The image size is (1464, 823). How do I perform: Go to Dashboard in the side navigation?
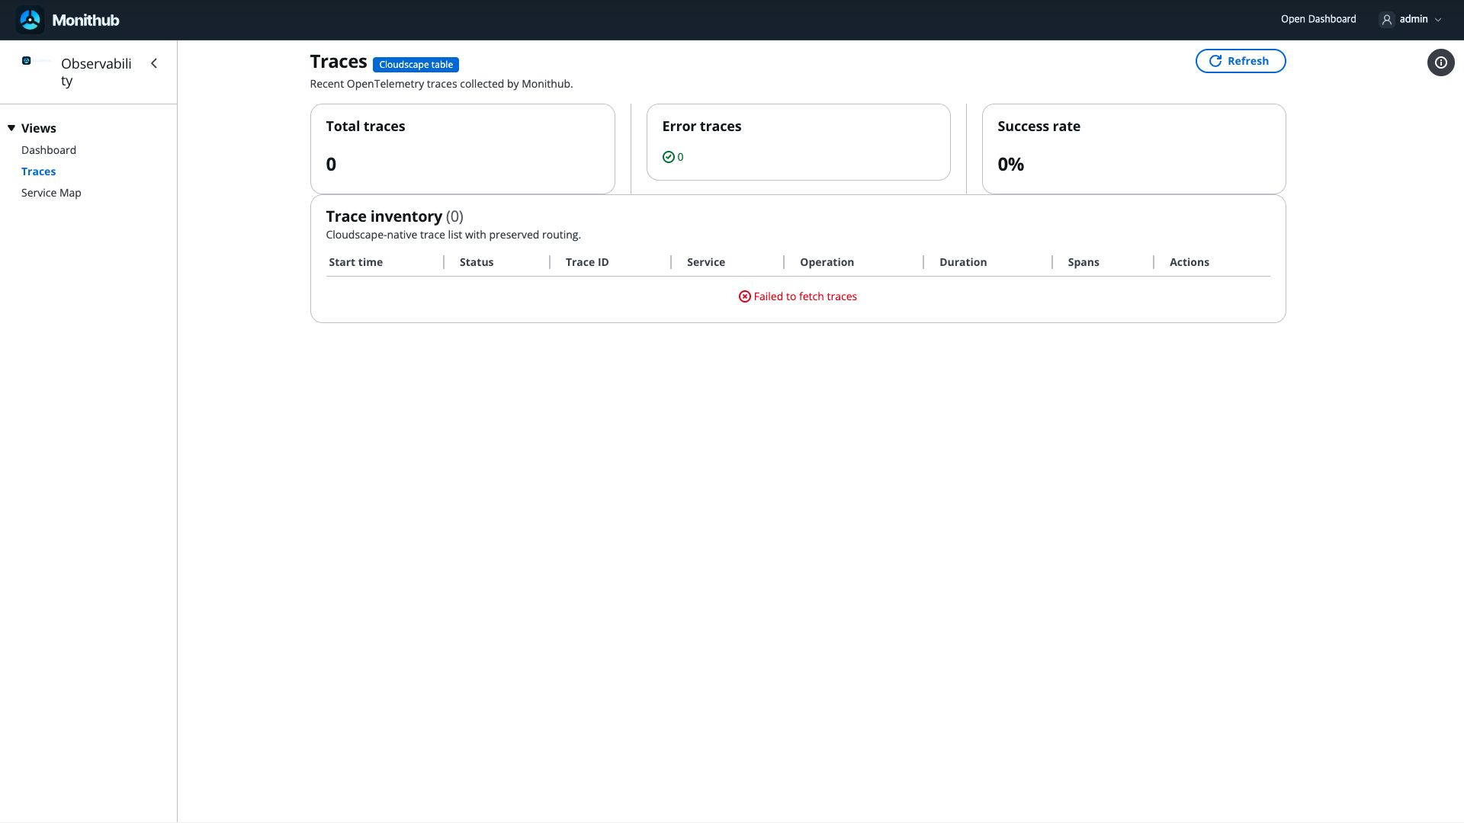coord(49,150)
